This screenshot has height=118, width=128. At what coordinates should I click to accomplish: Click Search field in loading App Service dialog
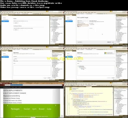[x=32, y=64]
